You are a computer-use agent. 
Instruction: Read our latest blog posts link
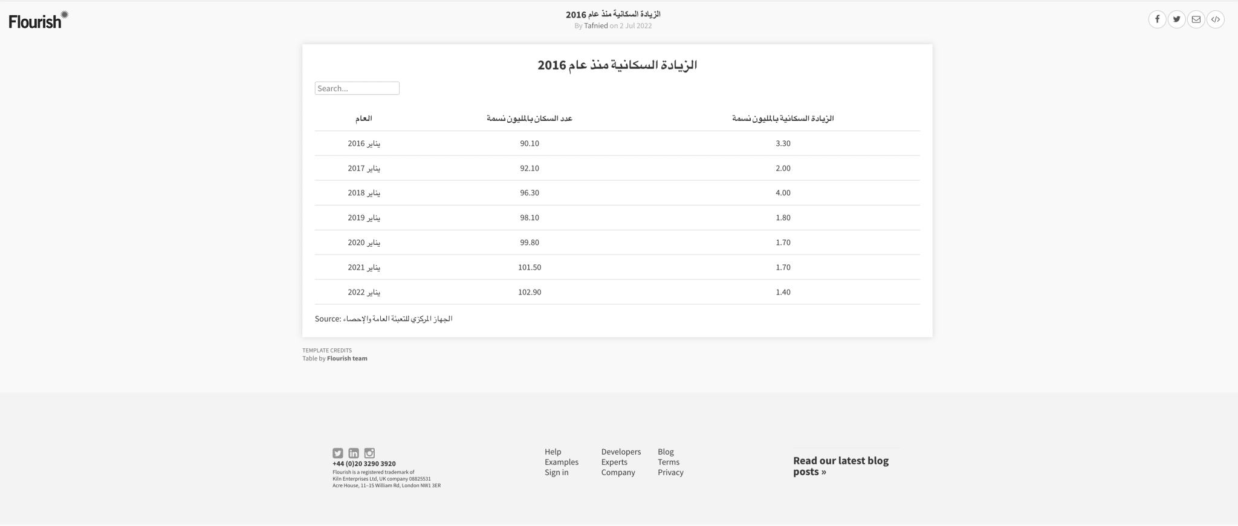coord(840,466)
